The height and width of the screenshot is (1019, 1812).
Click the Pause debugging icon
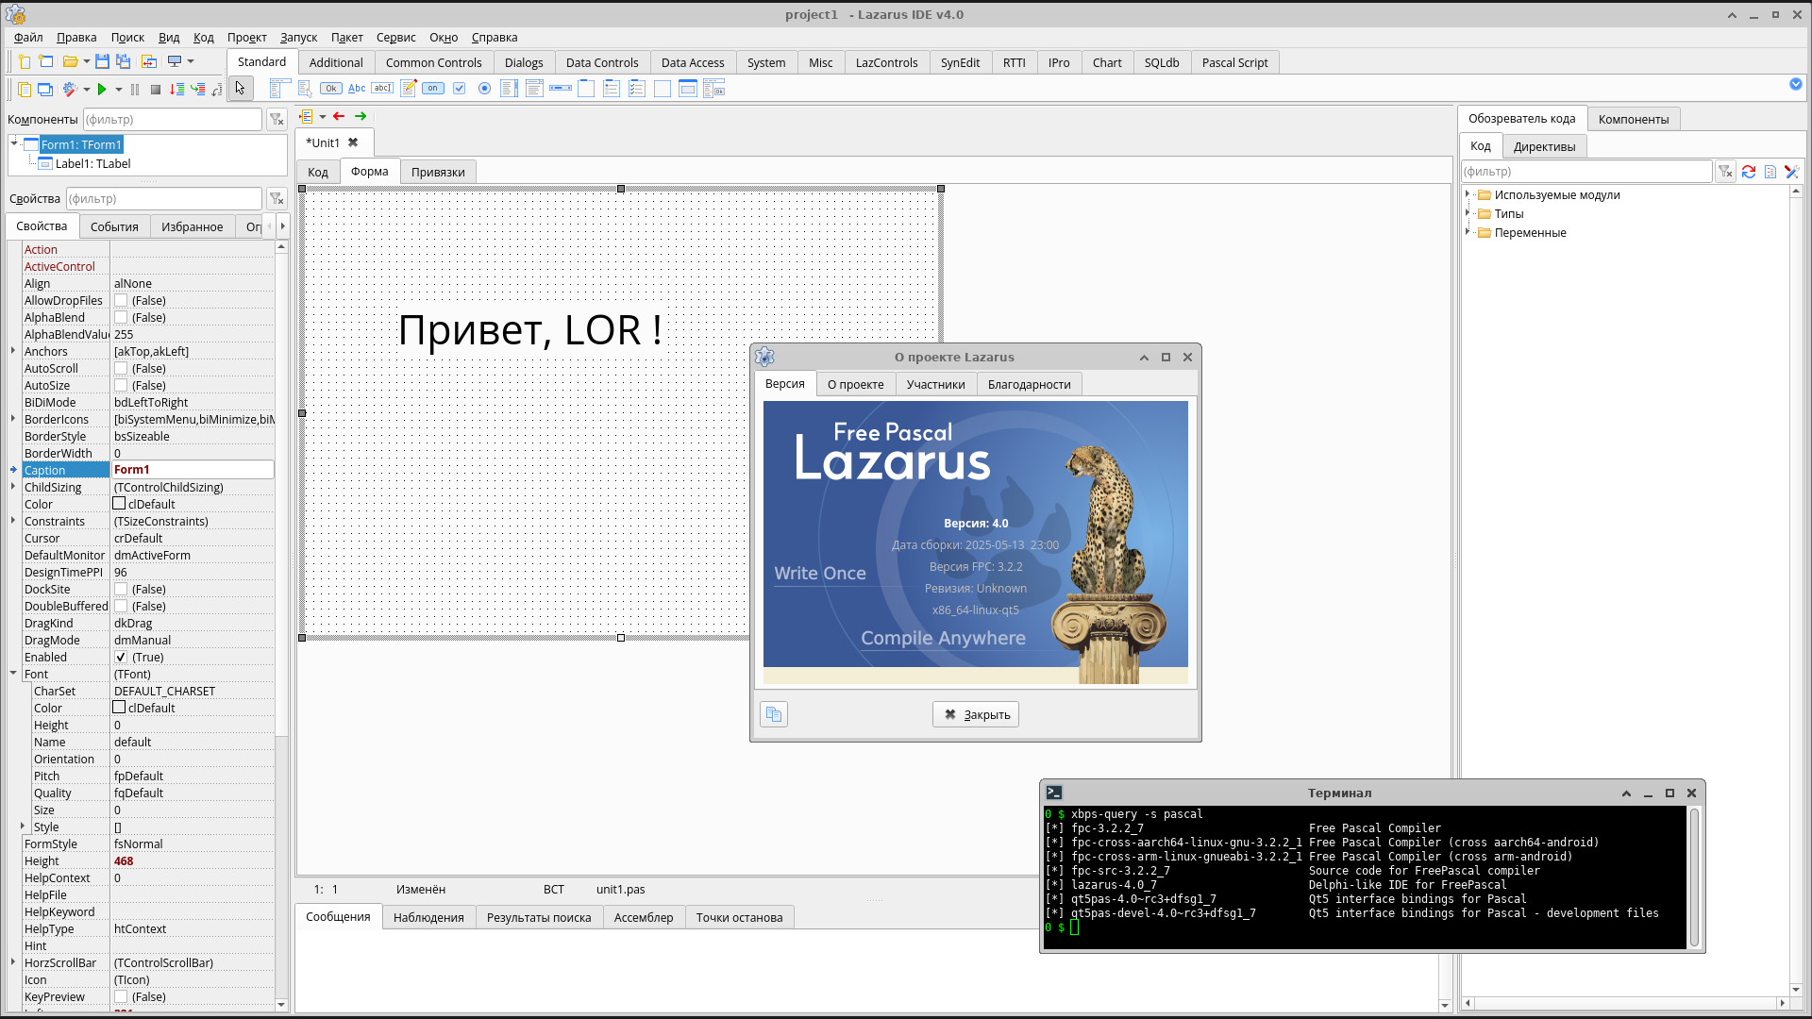click(135, 90)
